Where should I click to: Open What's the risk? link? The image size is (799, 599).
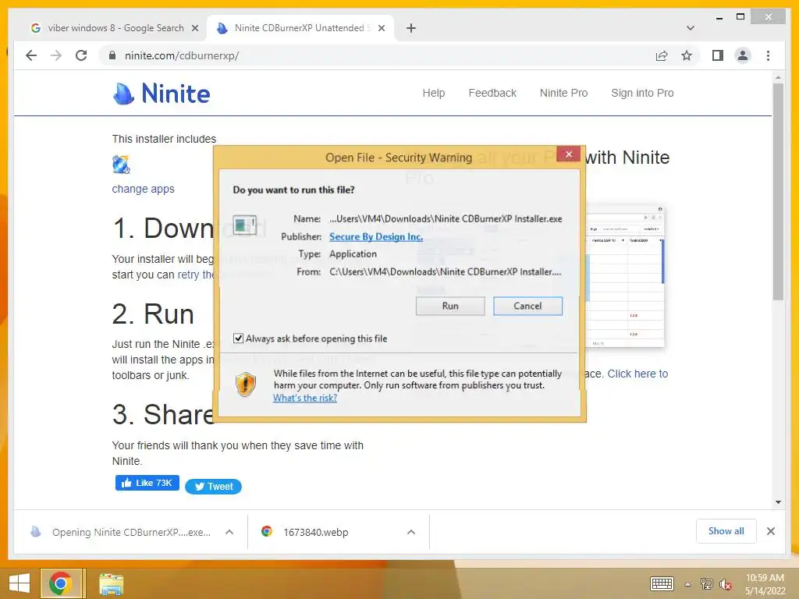coord(305,398)
